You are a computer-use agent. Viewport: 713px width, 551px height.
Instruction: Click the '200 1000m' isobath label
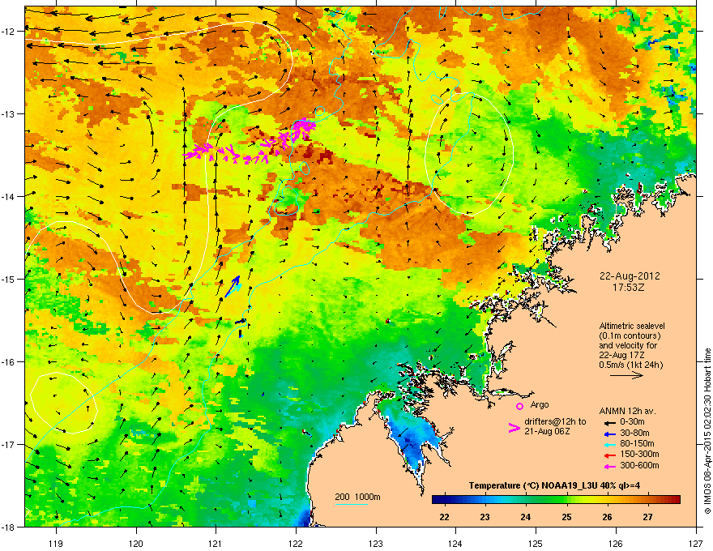point(357,497)
